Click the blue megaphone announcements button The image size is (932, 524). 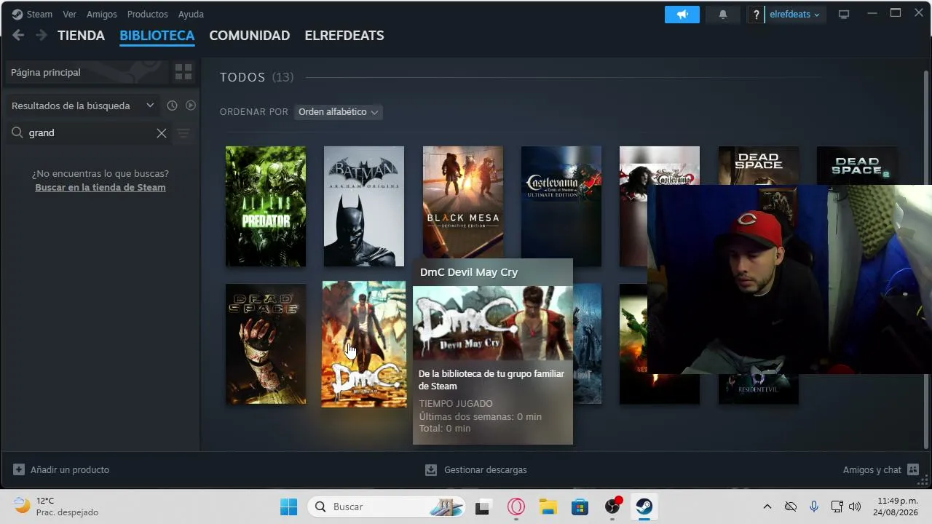(682, 15)
